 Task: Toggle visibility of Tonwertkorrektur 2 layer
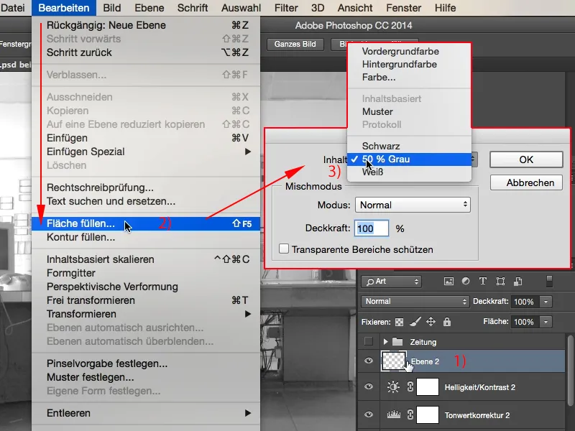pyautogui.click(x=368, y=414)
